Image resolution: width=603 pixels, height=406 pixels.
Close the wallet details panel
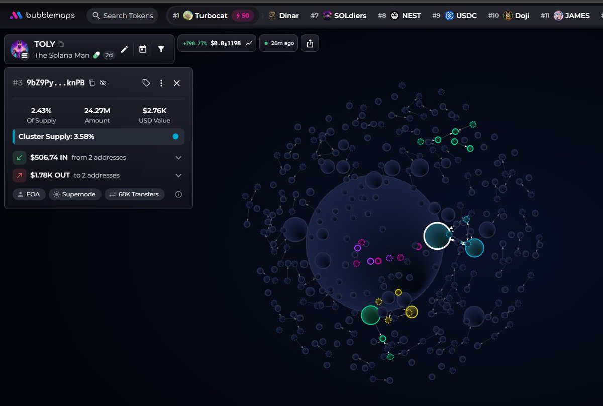point(177,83)
